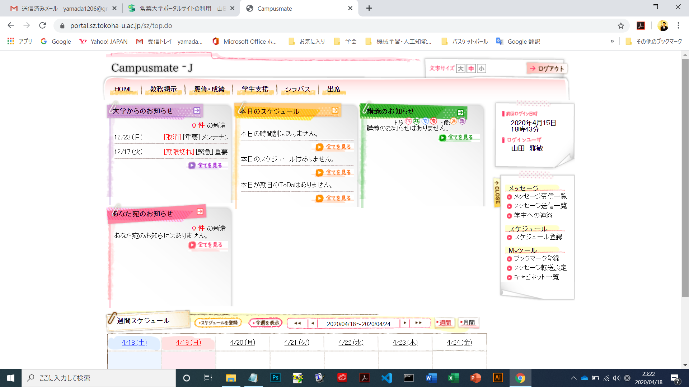Open the Microsoft Office bookmark

245,42
